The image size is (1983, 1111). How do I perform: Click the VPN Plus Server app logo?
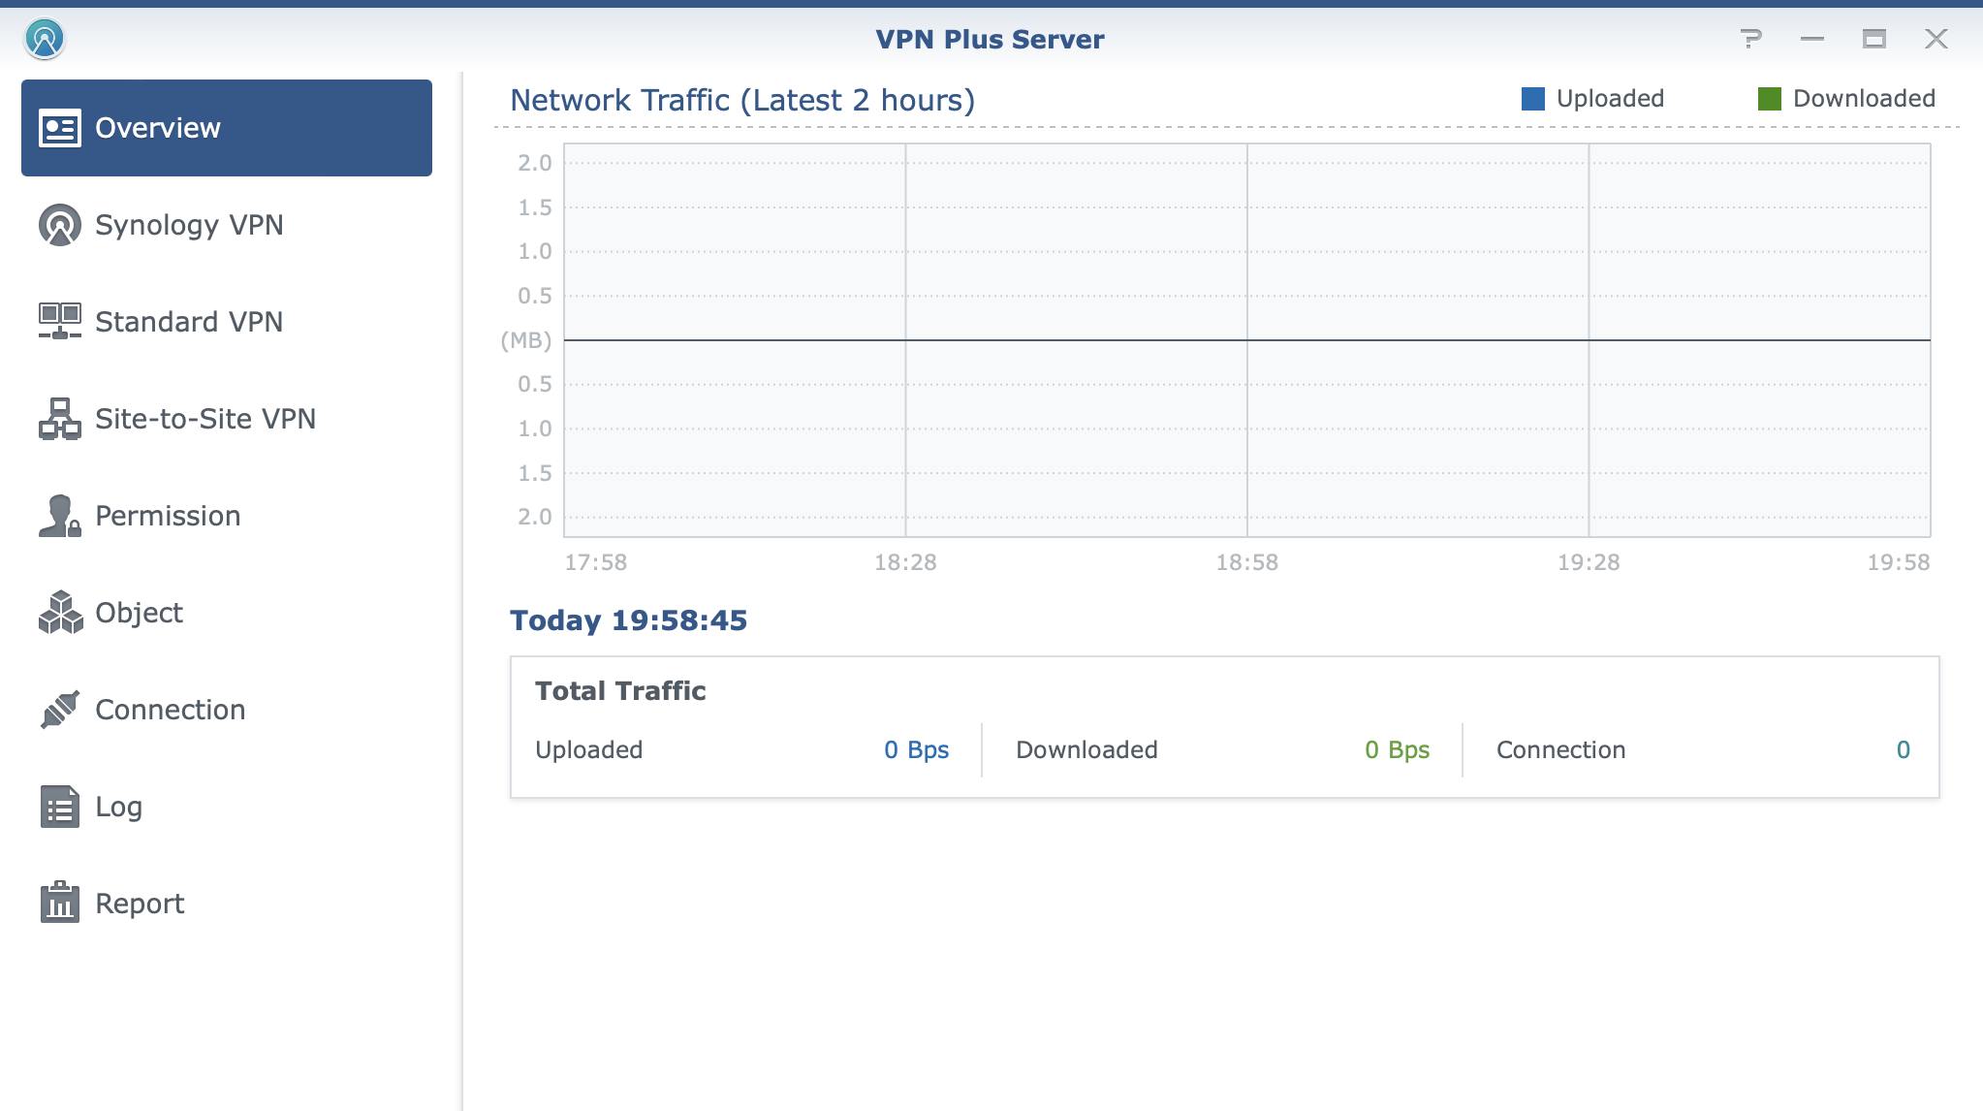coord(45,39)
